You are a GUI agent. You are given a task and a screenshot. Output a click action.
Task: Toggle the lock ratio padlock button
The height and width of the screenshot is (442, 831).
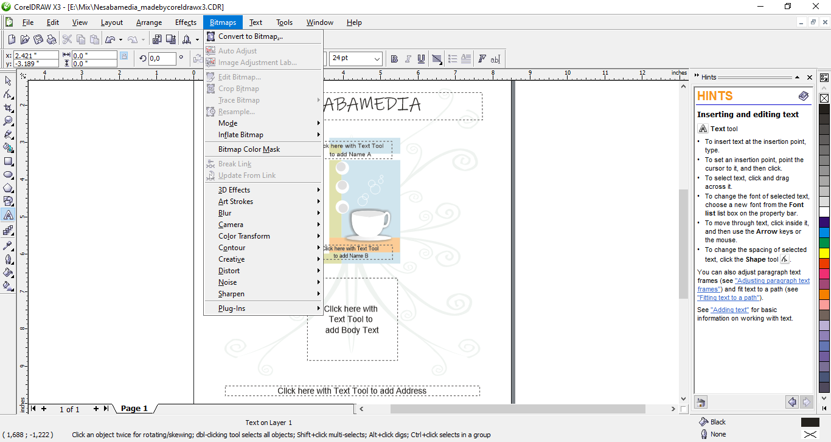[x=124, y=56]
